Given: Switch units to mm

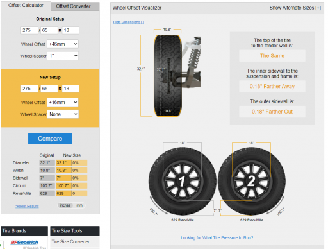Looking at the screenshot, I should pos(79,205).
